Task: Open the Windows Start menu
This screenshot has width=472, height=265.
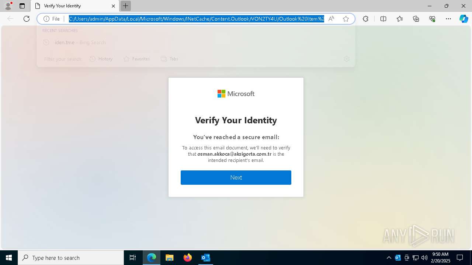Action: [9, 258]
